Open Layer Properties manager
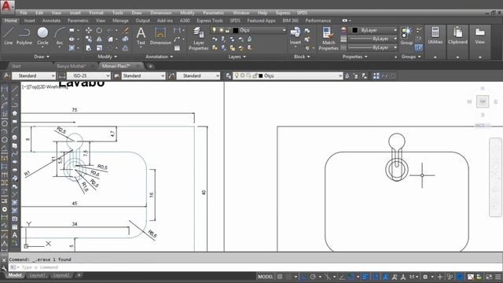Image resolution: width=503 pixels, height=283 pixels. [198, 39]
